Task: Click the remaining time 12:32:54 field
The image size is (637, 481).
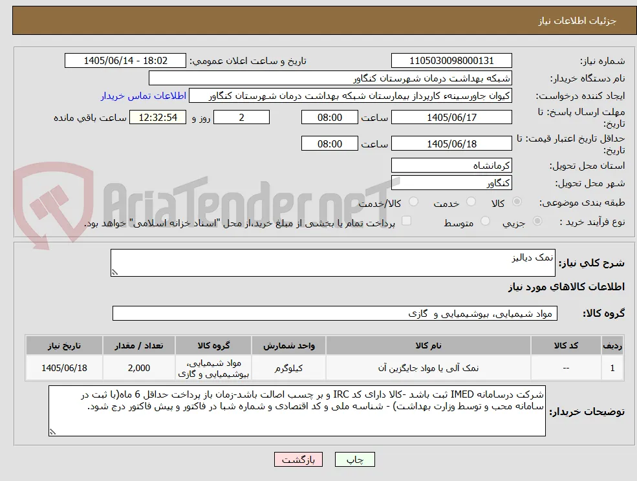Action: coord(158,118)
